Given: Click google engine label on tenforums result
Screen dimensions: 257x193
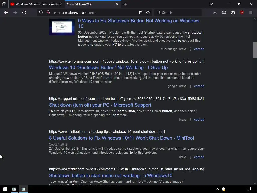Looking at the screenshot, I should 173,86.
